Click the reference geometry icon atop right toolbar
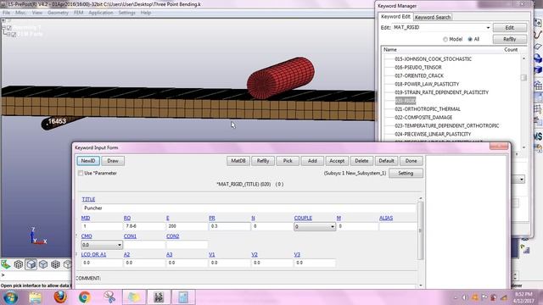Screen dimensions: 543x305 [x=538, y=23]
